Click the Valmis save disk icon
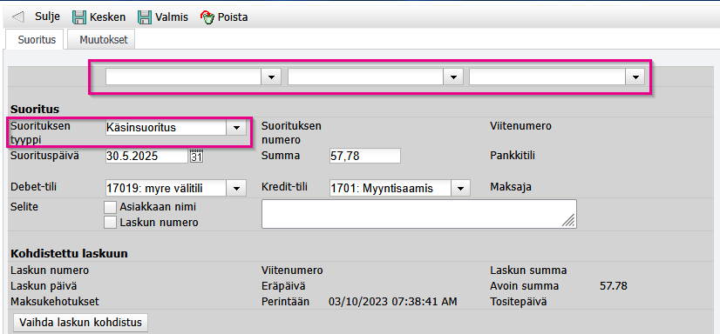 (x=145, y=17)
